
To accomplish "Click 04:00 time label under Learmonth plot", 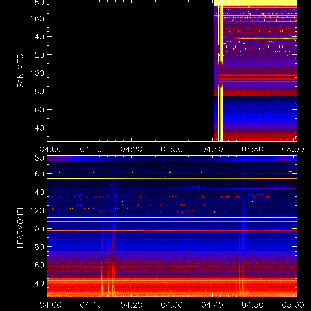I will click(x=51, y=305).
